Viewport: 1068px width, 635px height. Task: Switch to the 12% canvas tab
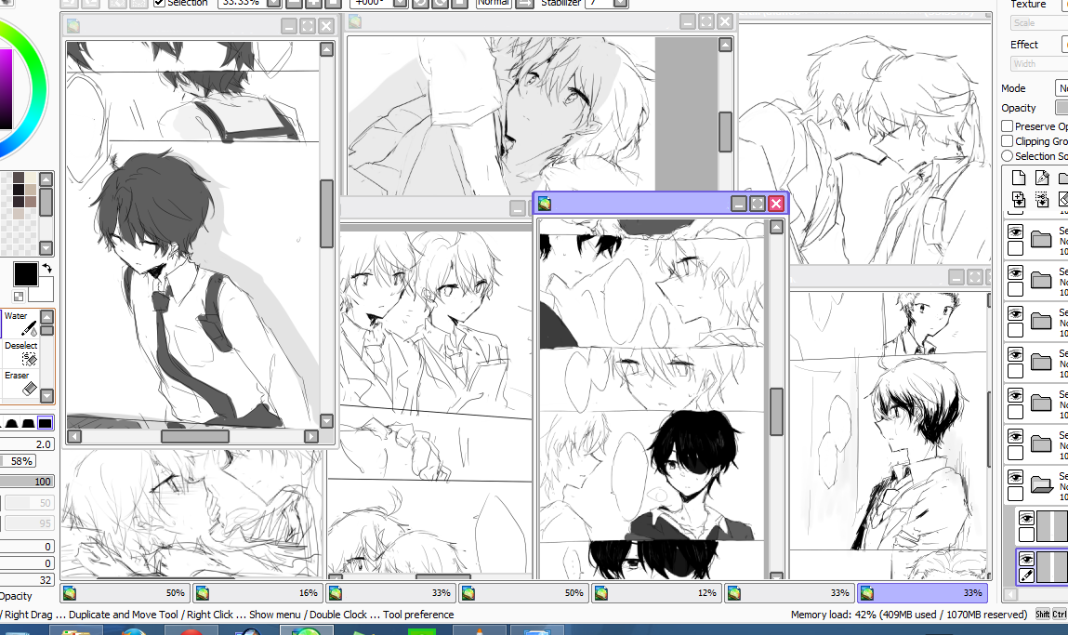pos(656,593)
